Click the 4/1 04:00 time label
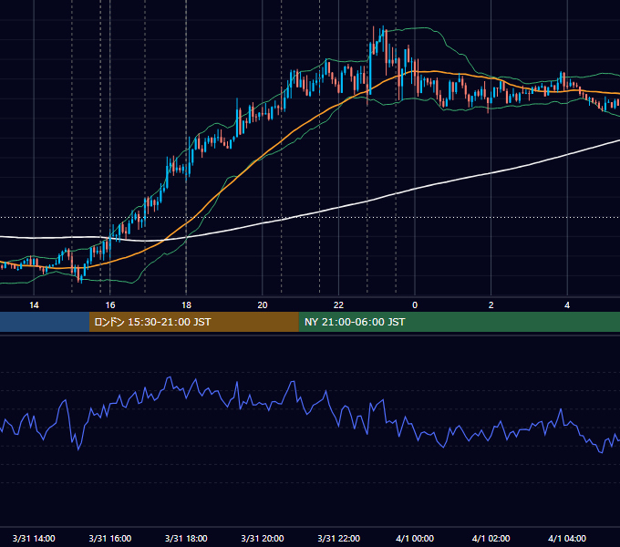This screenshot has width=620, height=547. (x=567, y=538)
